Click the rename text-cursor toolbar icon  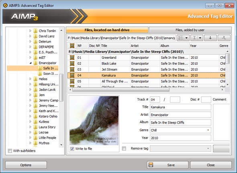pos(194,38)
